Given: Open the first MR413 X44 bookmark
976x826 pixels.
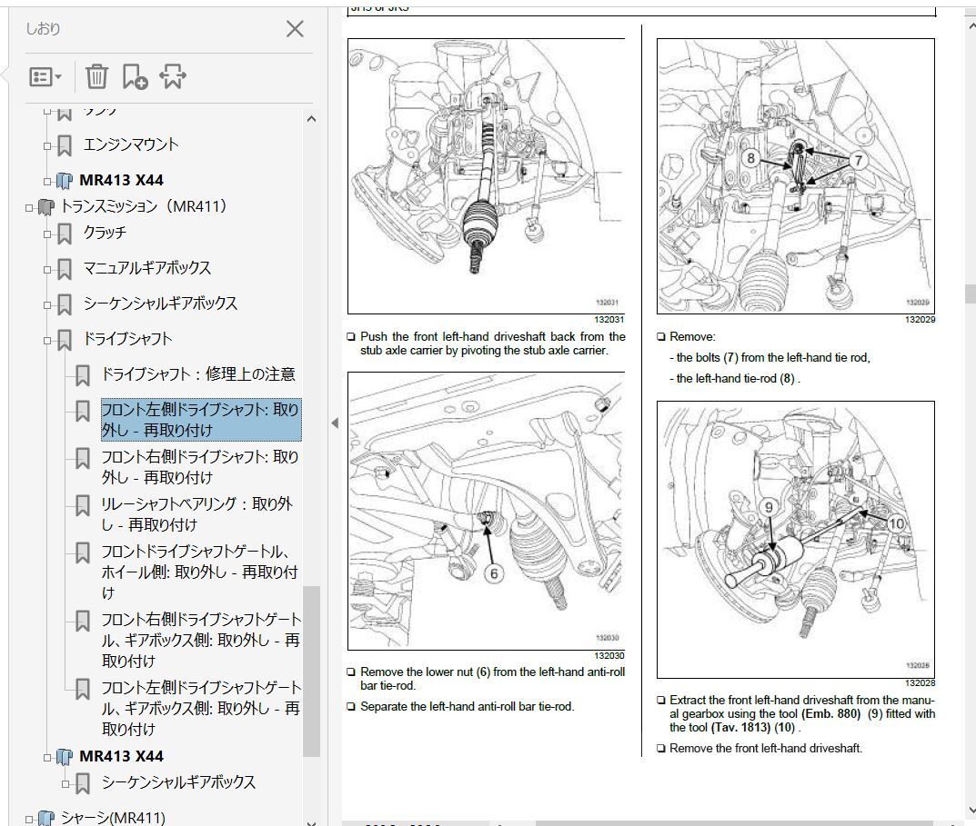Looking at the screenshot, I should [121, 181].
